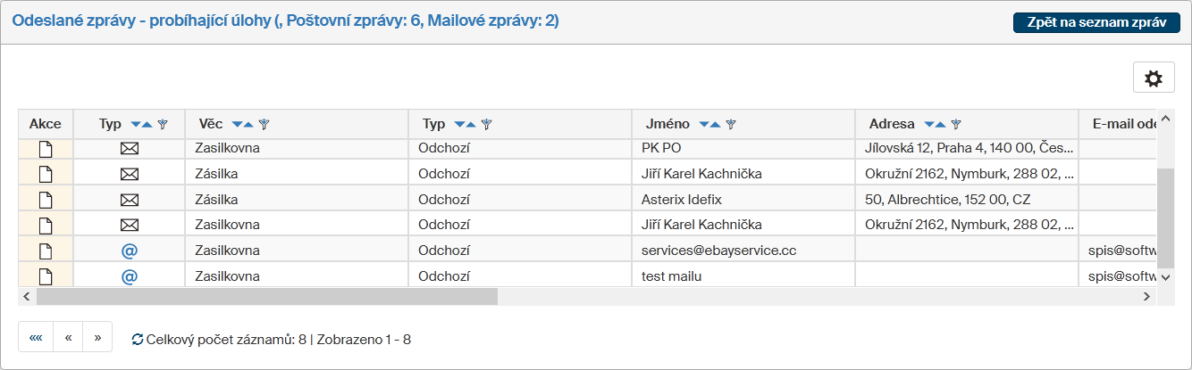This screenshot has height=370, width=1192.
Task: Open the table settings gear
Action: pos(1154,78)
